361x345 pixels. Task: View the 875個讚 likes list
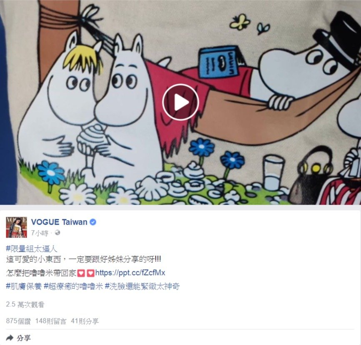pyautogui.click(x=18, y=321)
